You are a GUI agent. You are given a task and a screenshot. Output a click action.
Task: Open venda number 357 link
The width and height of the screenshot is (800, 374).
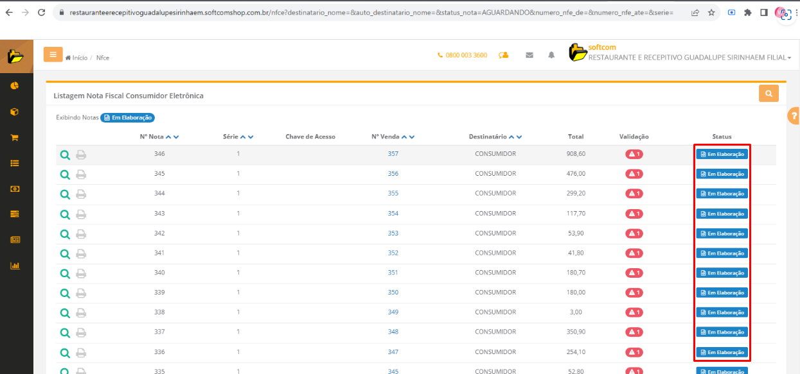(x=393, y=154)
